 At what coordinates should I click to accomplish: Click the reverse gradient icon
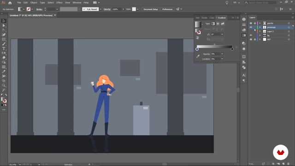[x=198, y=38]
